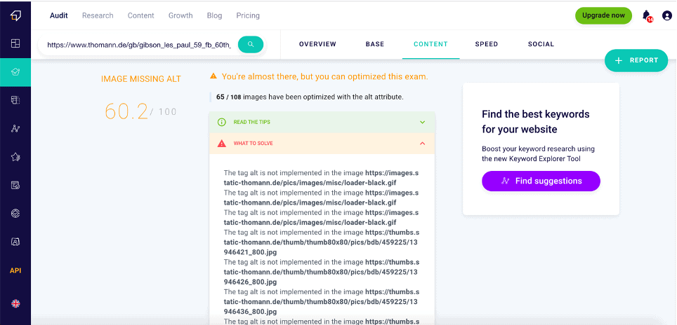Open user account profile icon
This screenshot has width=677, height=325.
click(667, 15)
